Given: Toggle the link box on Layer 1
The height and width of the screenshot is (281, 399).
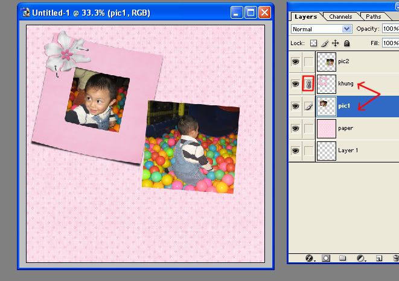Looking at the screenshot, I should pyautogui.click(x=308, y=151).
